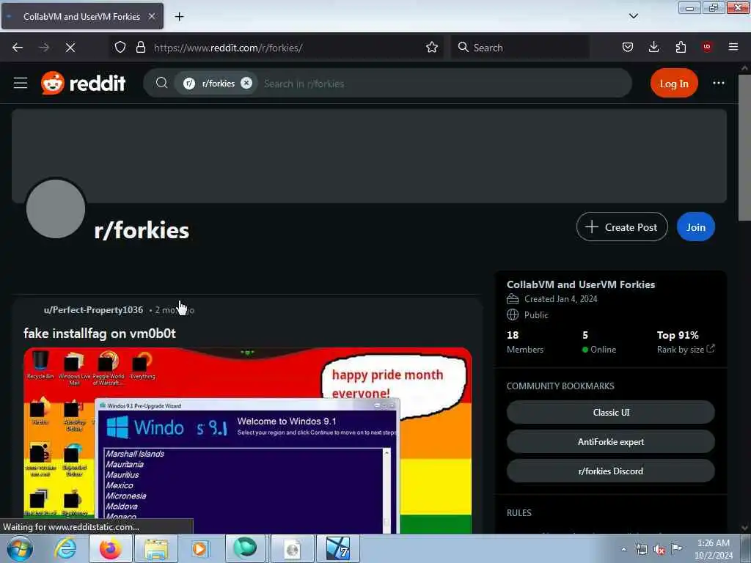751x563 pixels.
Task: Show hidden tray icons arrow
Action: (623, 550)
